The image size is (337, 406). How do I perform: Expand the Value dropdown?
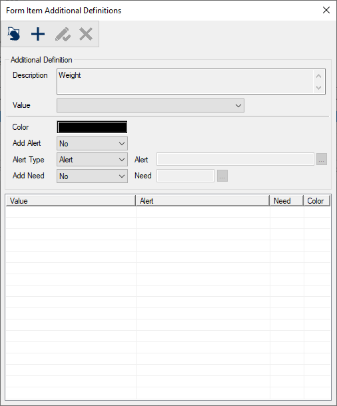[151, 105]
